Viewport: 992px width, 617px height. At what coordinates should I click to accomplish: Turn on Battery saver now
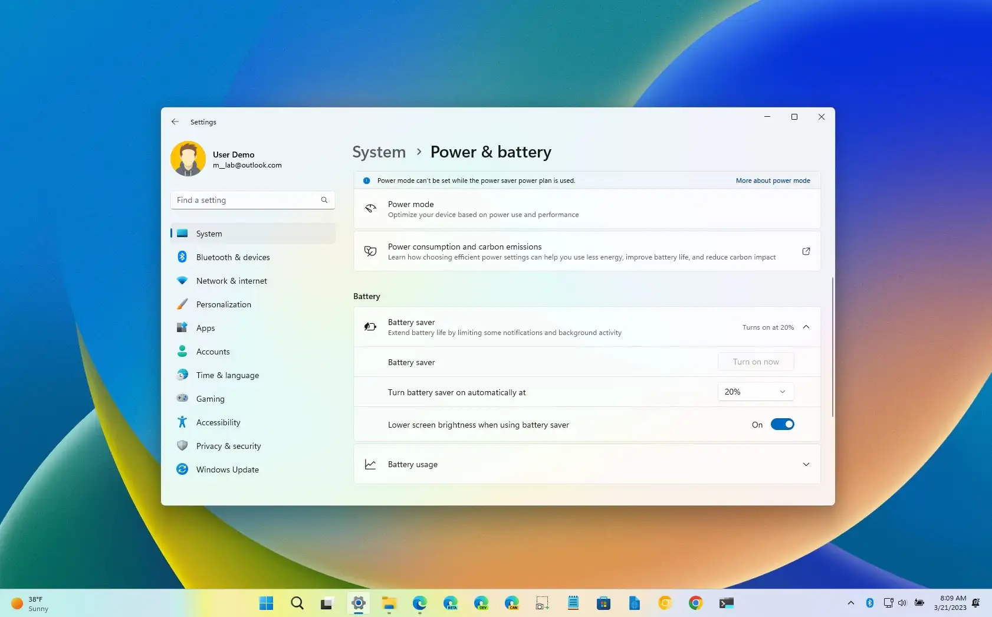756,361
